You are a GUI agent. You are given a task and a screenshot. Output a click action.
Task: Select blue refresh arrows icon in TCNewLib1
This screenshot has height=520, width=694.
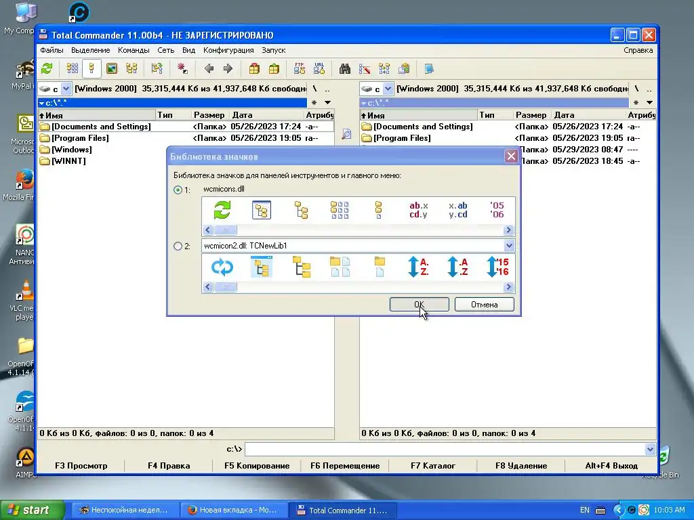[222, 267]
